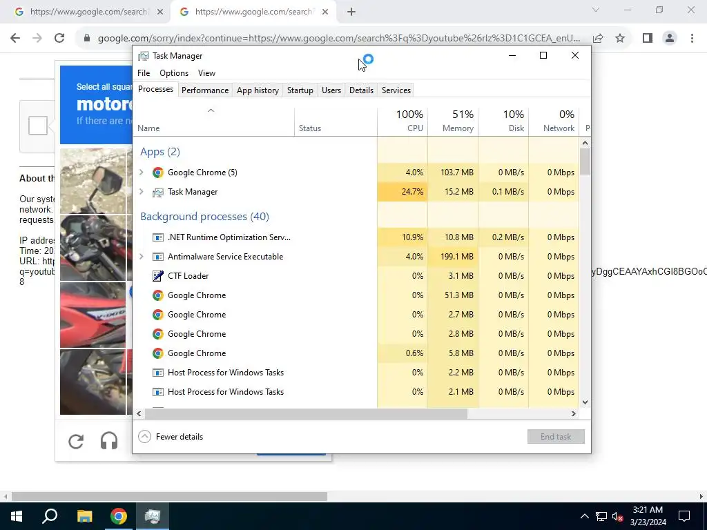
Task: Open Chrome tab search dropdown
Action: pyautogui.click(x=596, y=10)
